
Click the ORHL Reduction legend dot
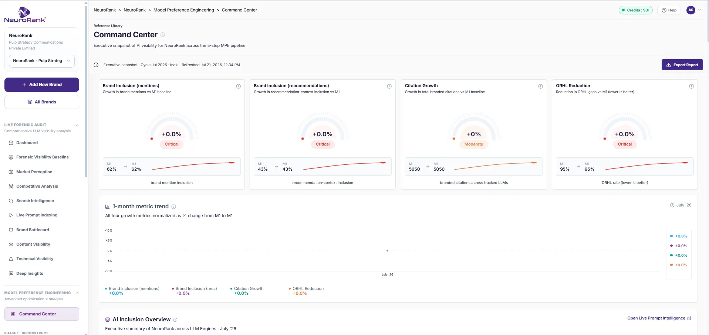[x=290, y=289]
